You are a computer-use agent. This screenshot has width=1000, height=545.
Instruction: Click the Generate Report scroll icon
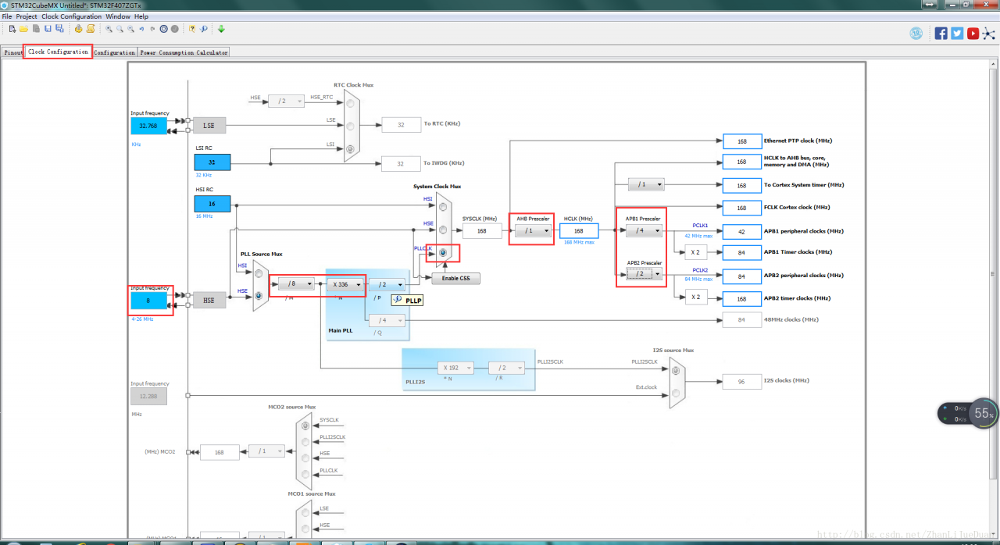tap(91, 29)
